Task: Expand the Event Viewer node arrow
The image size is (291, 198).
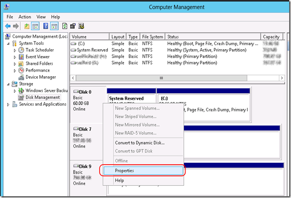Action: 15,57
